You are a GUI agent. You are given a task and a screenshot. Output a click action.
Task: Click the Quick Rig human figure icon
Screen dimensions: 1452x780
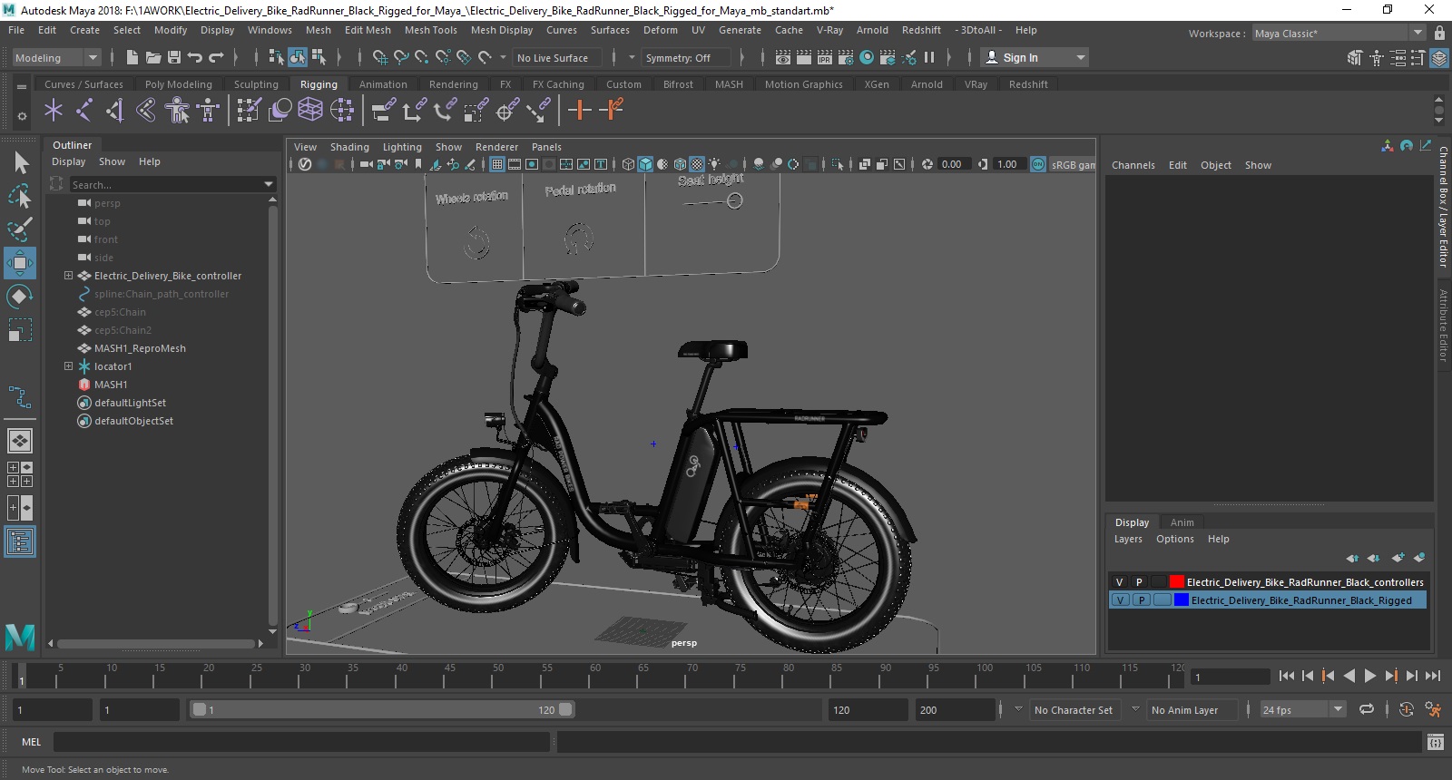tap(177, 111)
